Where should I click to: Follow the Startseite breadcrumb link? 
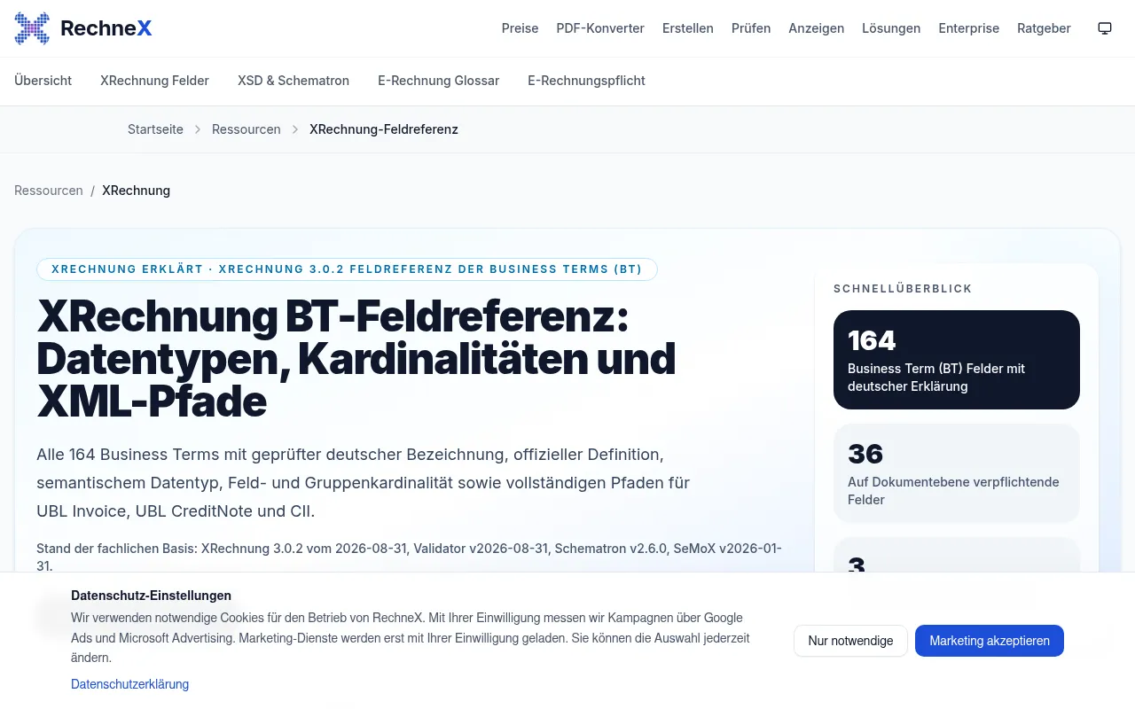tap(155, 129)
